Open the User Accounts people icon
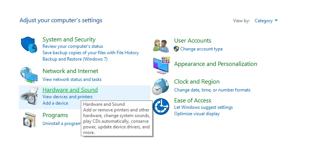320x166 pixels. [161, 46]
